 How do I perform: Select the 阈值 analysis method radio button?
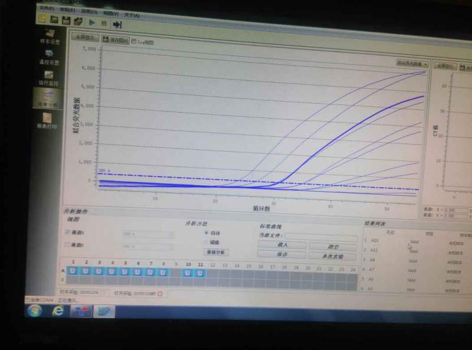(x=206, y=242)
